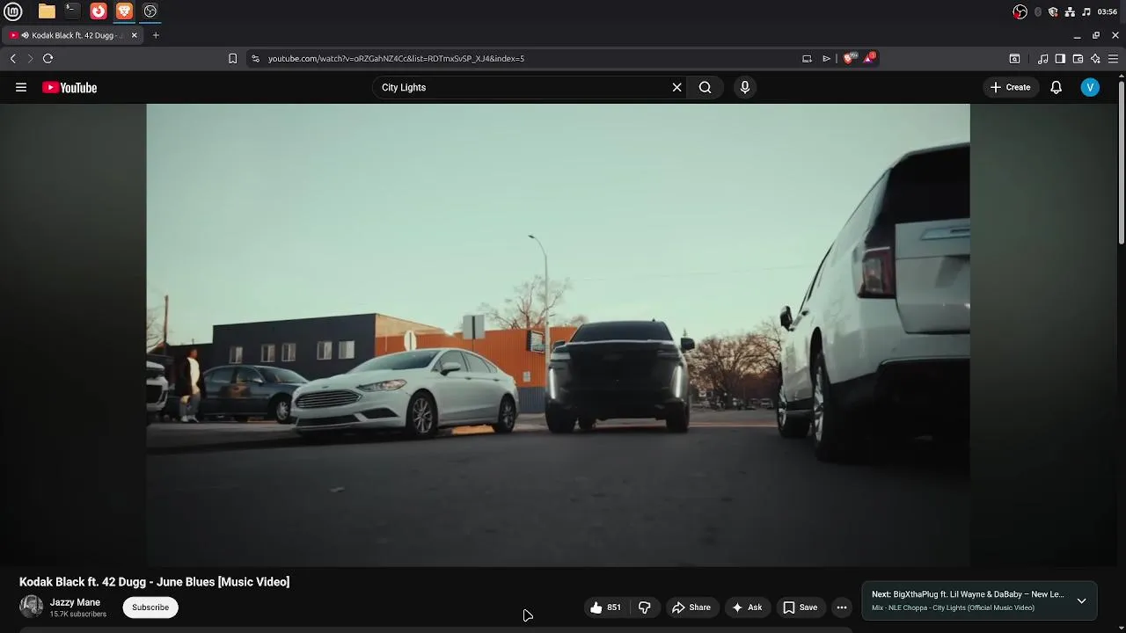Open Jazzy Mane channel avatar
The image size is (1126, 633).
click(31, 607)
